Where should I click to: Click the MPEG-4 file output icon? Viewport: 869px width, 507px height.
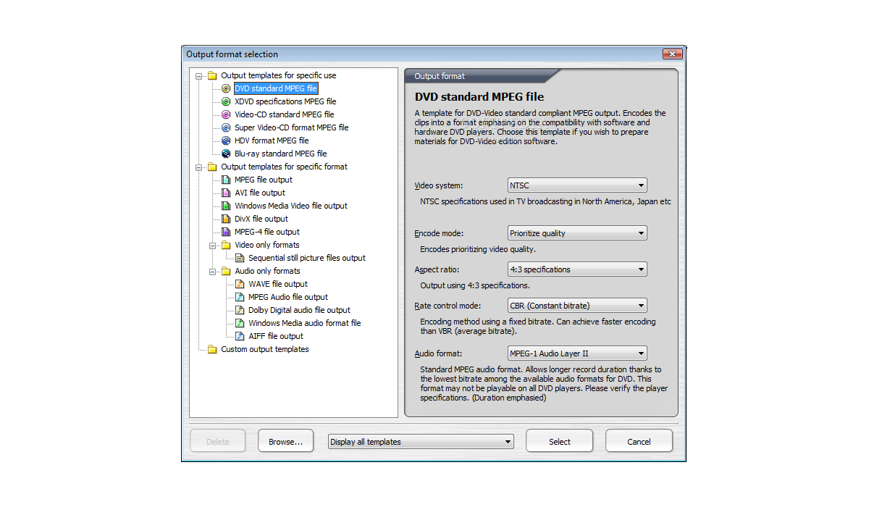point(226,232)
